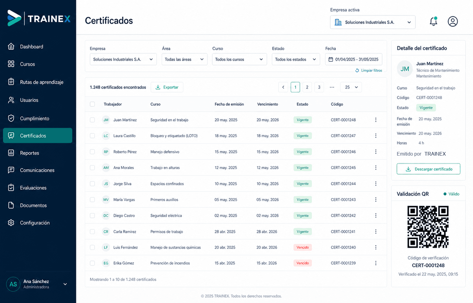Select checkbox for Erika Gómez row
473x303 pixels.
[92, 263]
